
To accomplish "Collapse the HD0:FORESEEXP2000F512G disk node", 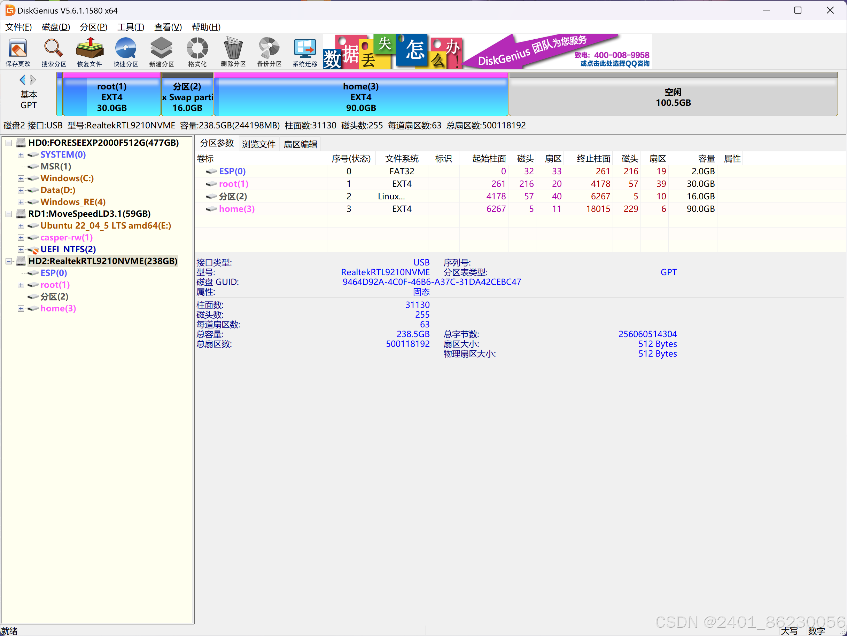I will (9, 143).
